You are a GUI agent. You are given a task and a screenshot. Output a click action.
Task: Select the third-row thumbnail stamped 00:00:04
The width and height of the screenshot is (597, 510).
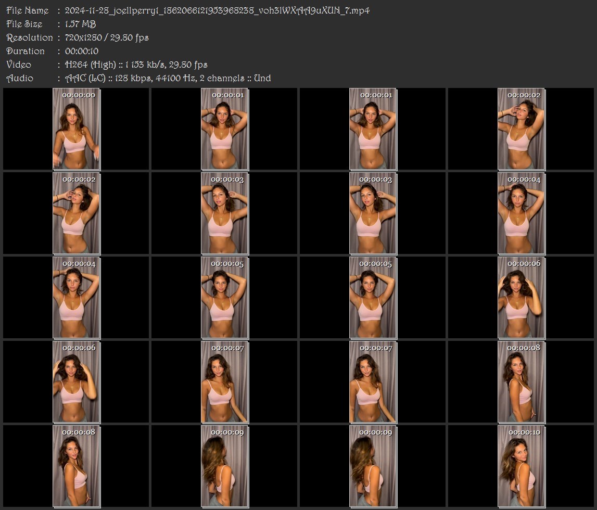click(x=77, y=298)
